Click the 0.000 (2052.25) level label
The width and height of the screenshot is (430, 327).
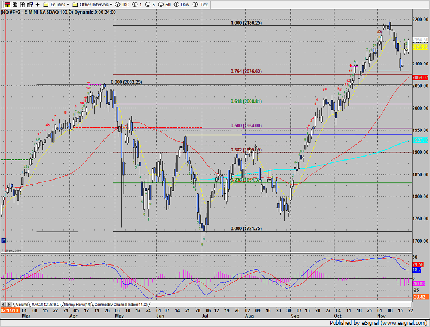click(x=126, y=82)
